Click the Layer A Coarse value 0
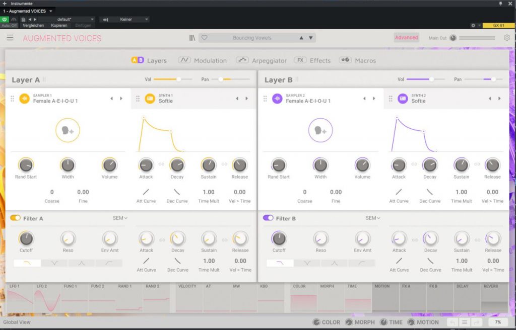 tap(52, 192)
